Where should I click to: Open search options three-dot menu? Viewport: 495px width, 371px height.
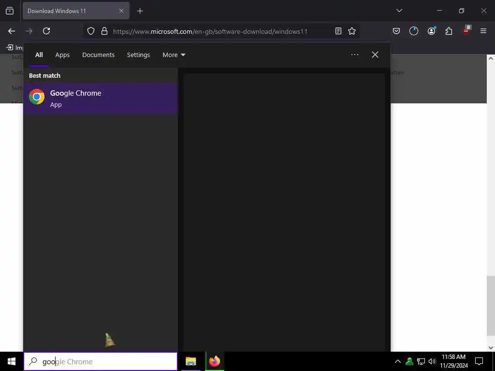(354, 55)
